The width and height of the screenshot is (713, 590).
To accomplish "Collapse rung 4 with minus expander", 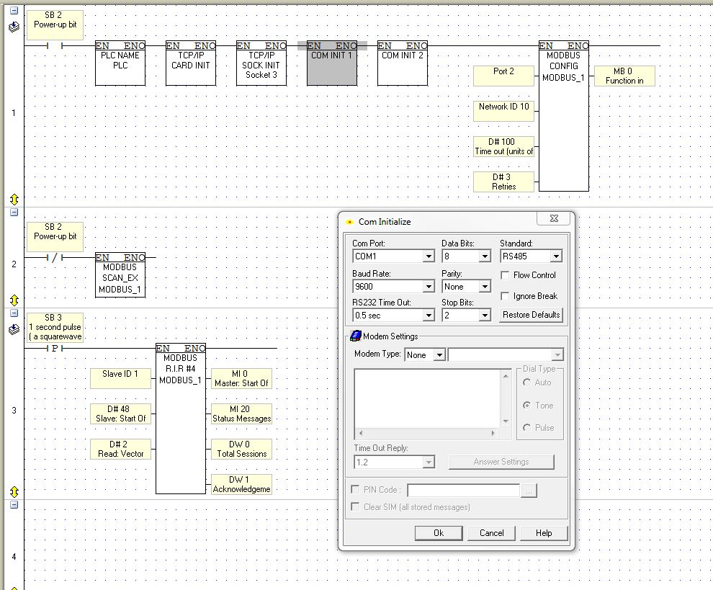I will (14, 504).
